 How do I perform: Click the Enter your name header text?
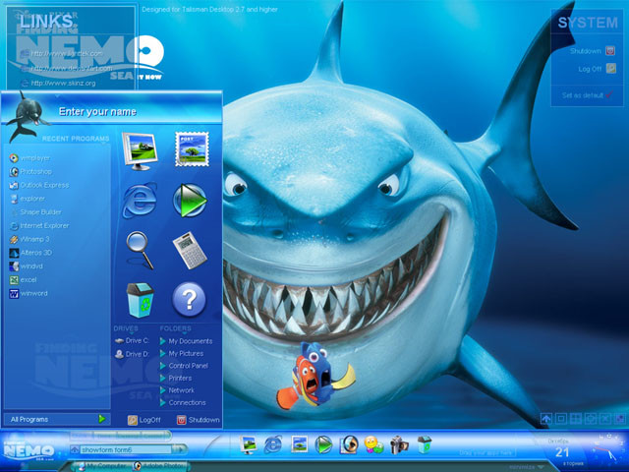[97, 111]
